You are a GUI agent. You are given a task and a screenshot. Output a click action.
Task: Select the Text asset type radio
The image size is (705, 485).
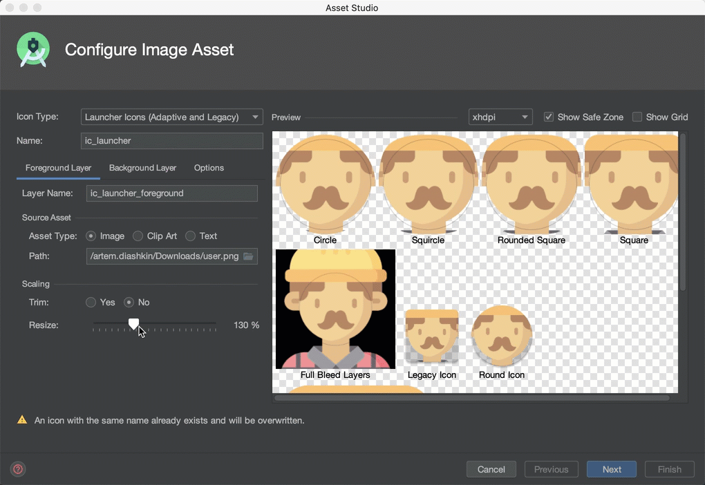click(190, 236)
